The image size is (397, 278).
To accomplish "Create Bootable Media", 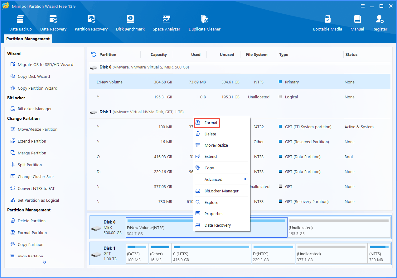I will [x=327, y=23].
